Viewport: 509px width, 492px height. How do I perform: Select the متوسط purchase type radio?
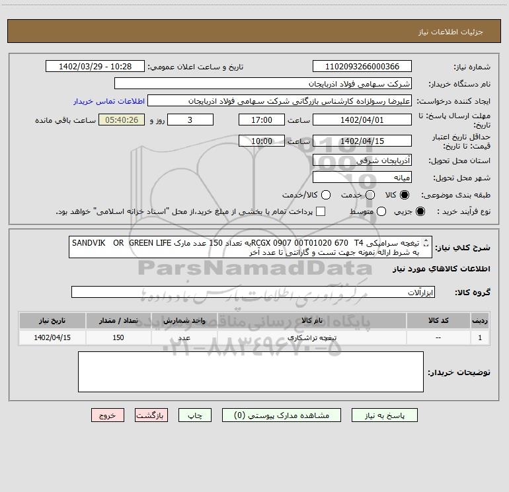381,212
